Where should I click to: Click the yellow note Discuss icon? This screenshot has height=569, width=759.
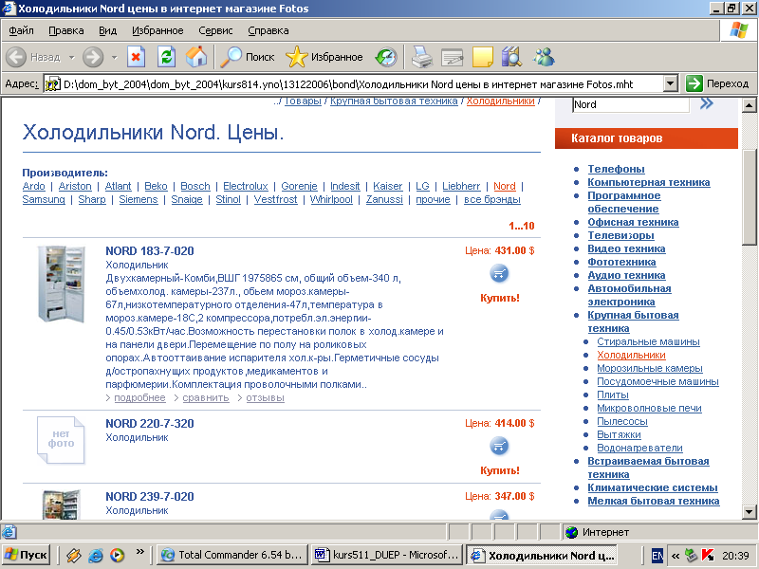pos(482,57)
